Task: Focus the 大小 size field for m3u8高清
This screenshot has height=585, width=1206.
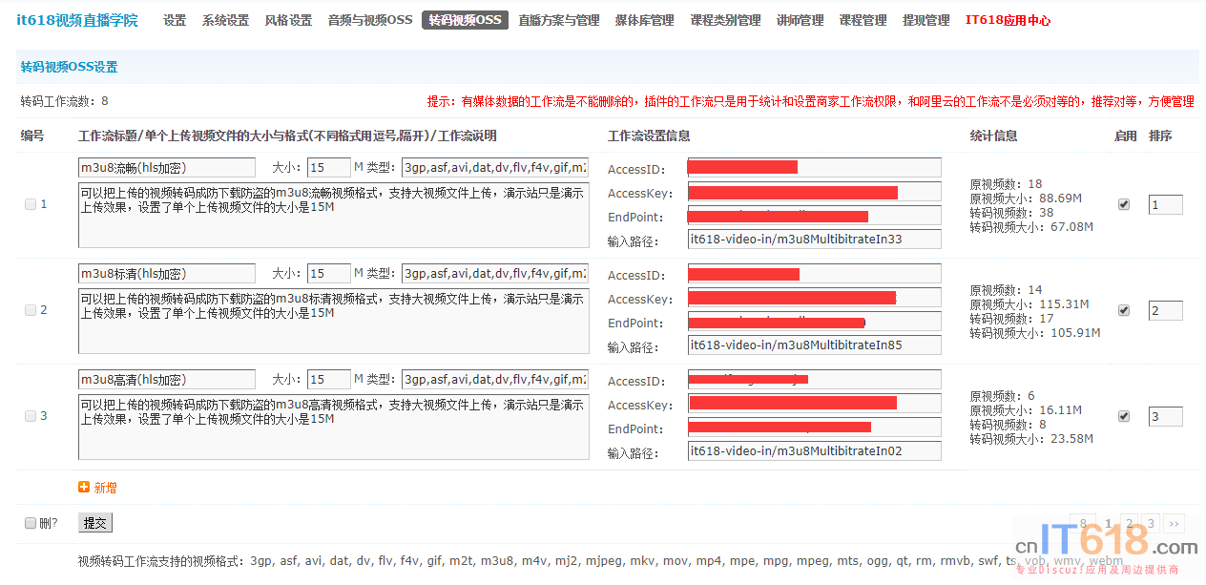Action: [329, 380]
